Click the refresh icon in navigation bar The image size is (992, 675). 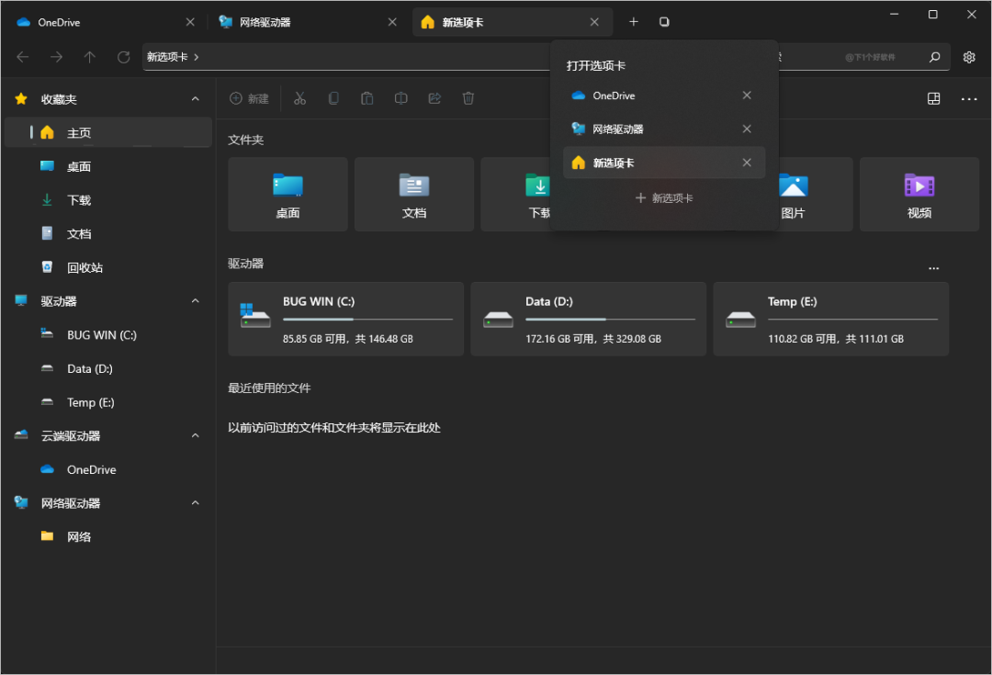pos(123,57)
